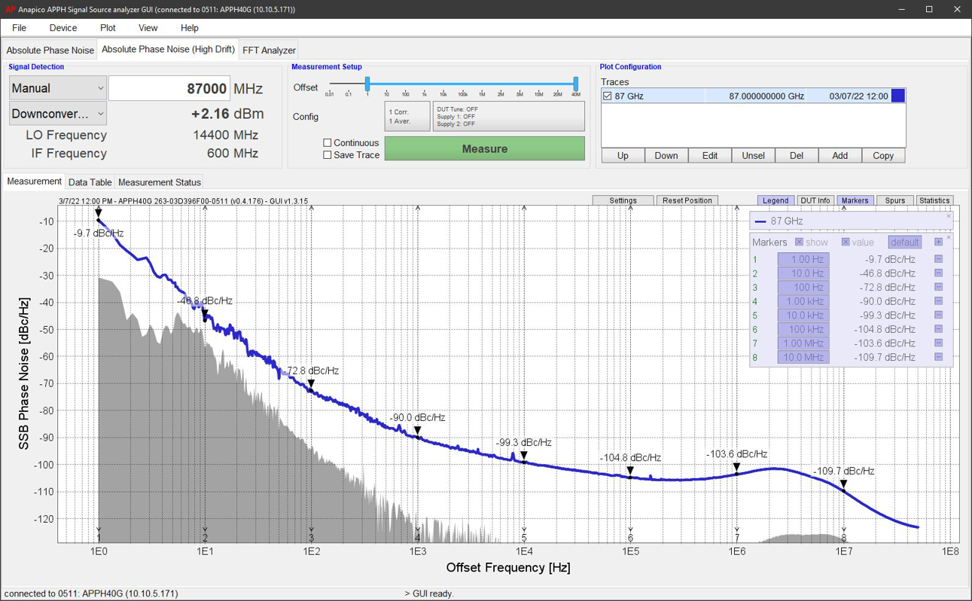Screen dimensions: 972x601
Task: Select the marker triangle at -109.7 dBc/Hz
Action: 843,485
